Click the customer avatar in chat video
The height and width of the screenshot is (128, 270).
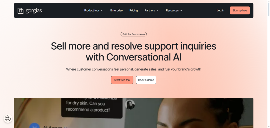pos(130,105)
